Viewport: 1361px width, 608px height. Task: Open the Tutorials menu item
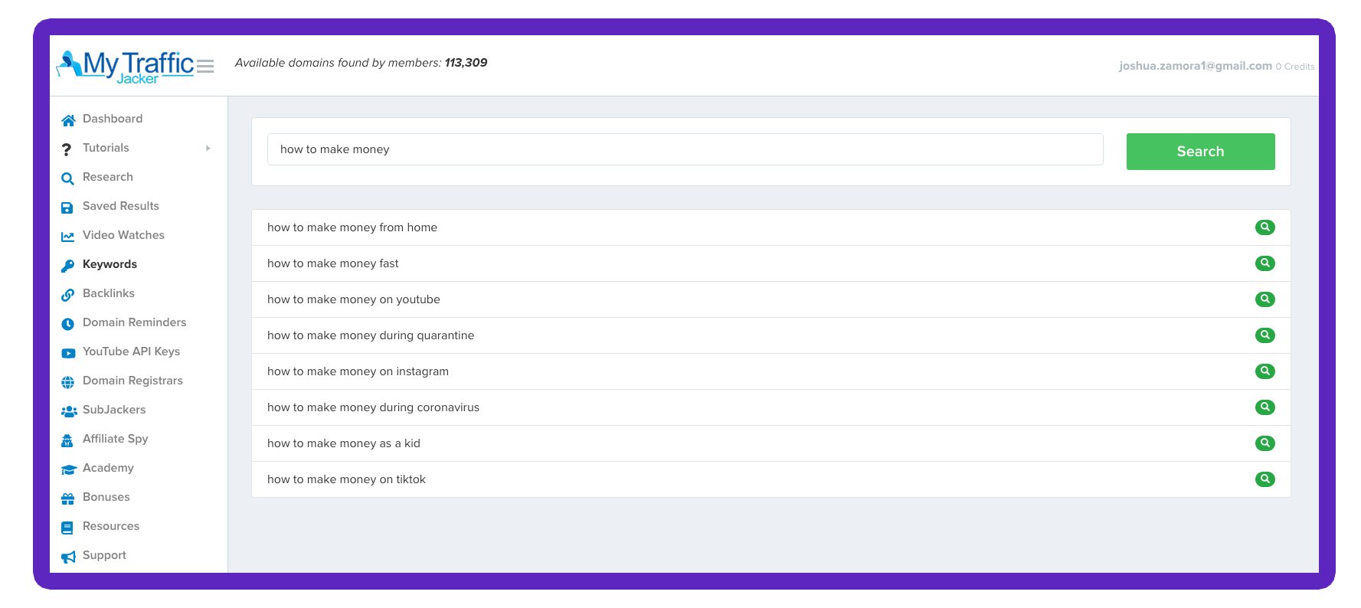tap(106, 148)
